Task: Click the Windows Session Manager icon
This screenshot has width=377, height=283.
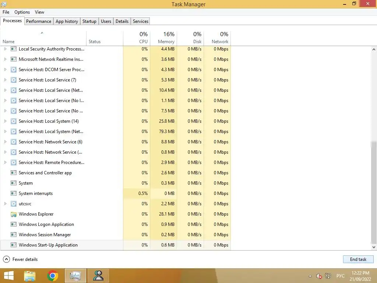Action: coord(14,235)
